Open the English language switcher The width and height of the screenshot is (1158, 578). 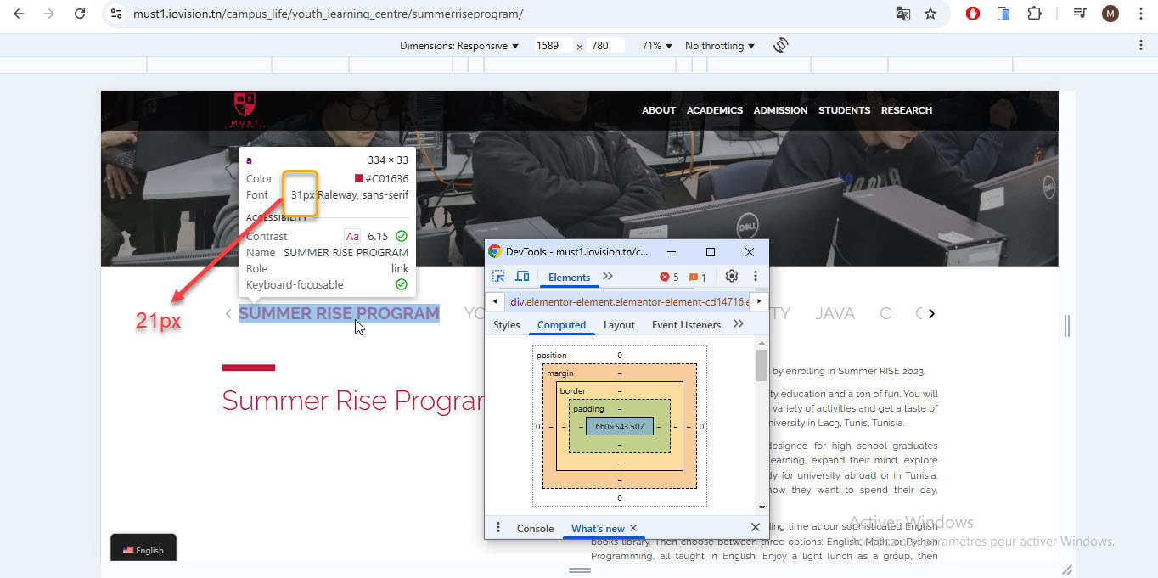click(143, 549)
